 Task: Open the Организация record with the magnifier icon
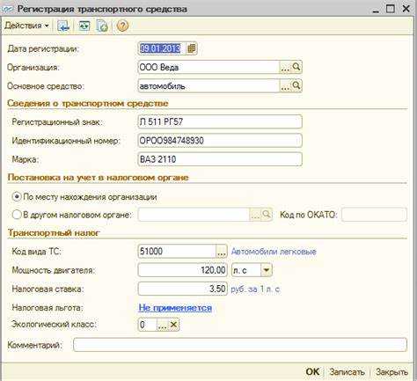pyautogui.click(x=296, y=67)
